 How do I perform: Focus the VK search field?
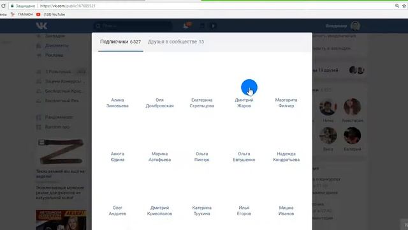tap(133, 26)
